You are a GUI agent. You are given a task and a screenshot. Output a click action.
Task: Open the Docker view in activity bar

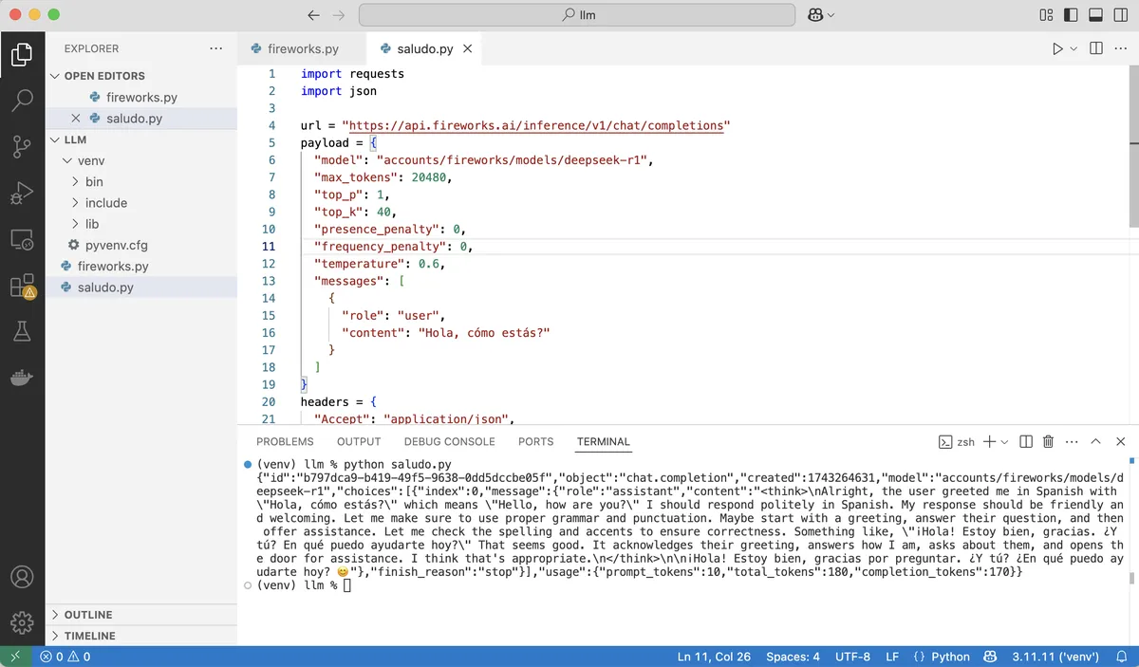click(22, 377)
